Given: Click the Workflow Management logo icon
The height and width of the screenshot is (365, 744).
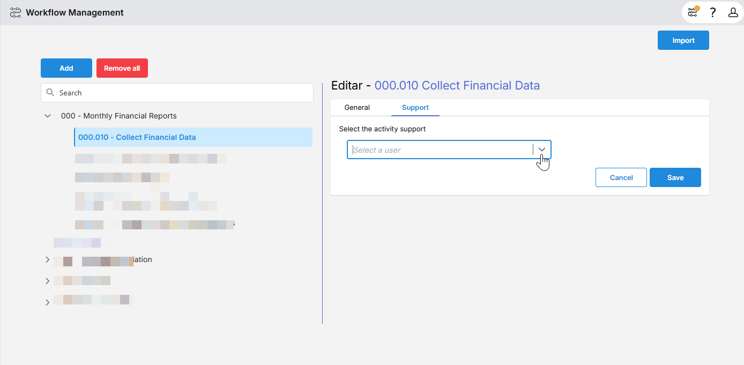Looking at the screenshot, I should [16, 12].
